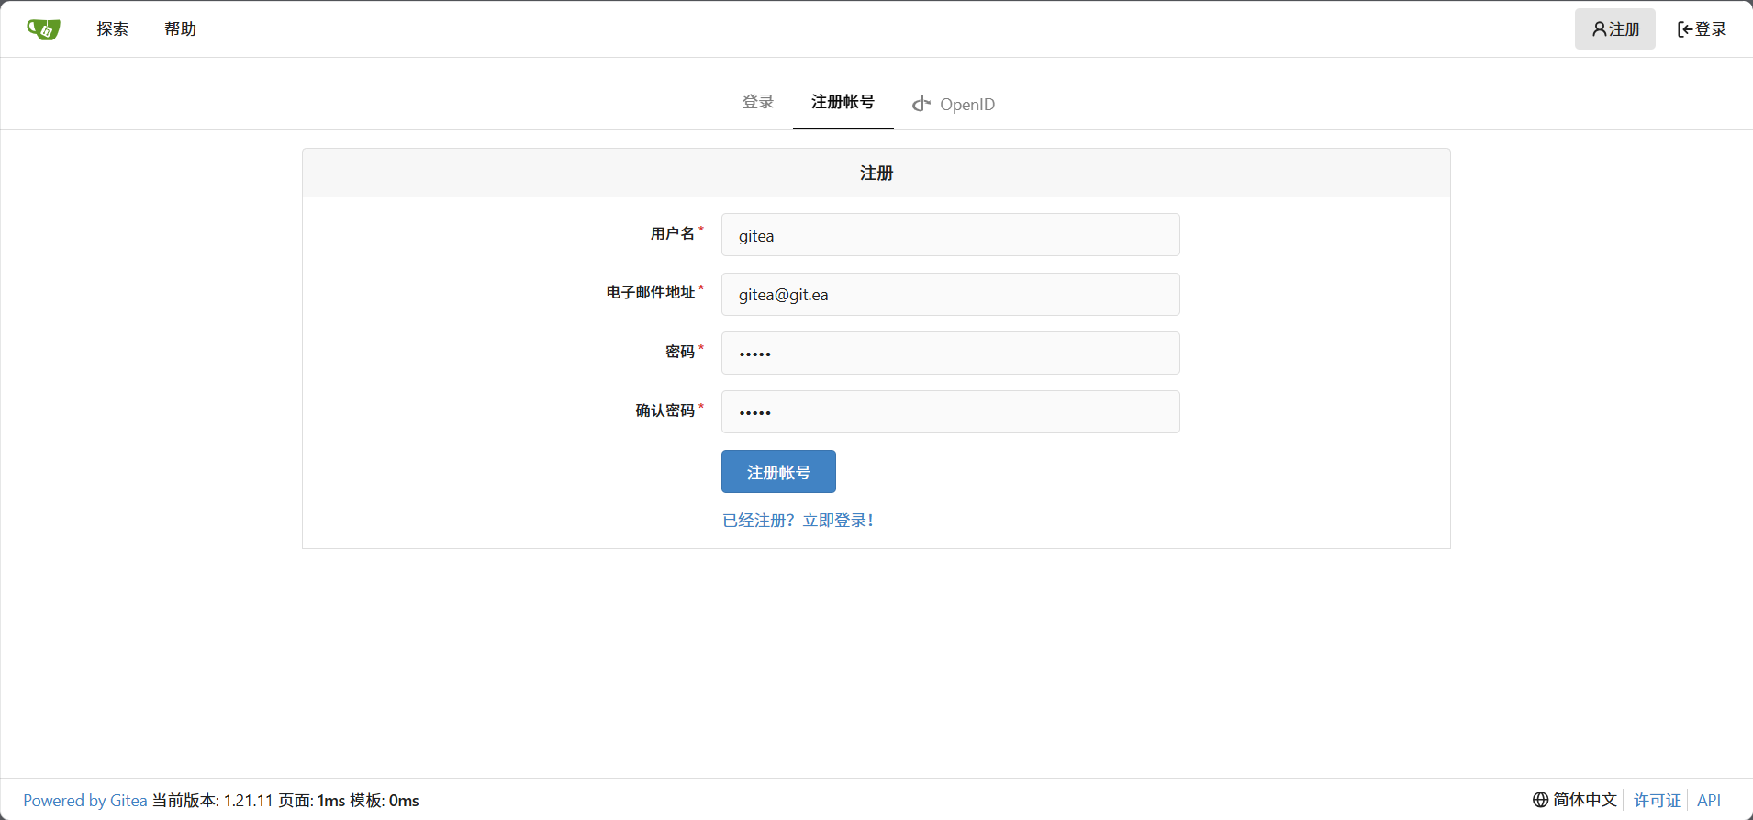Click the 密码 field label
Viewport: 1753px width, 820px height.
coord(680,352)
